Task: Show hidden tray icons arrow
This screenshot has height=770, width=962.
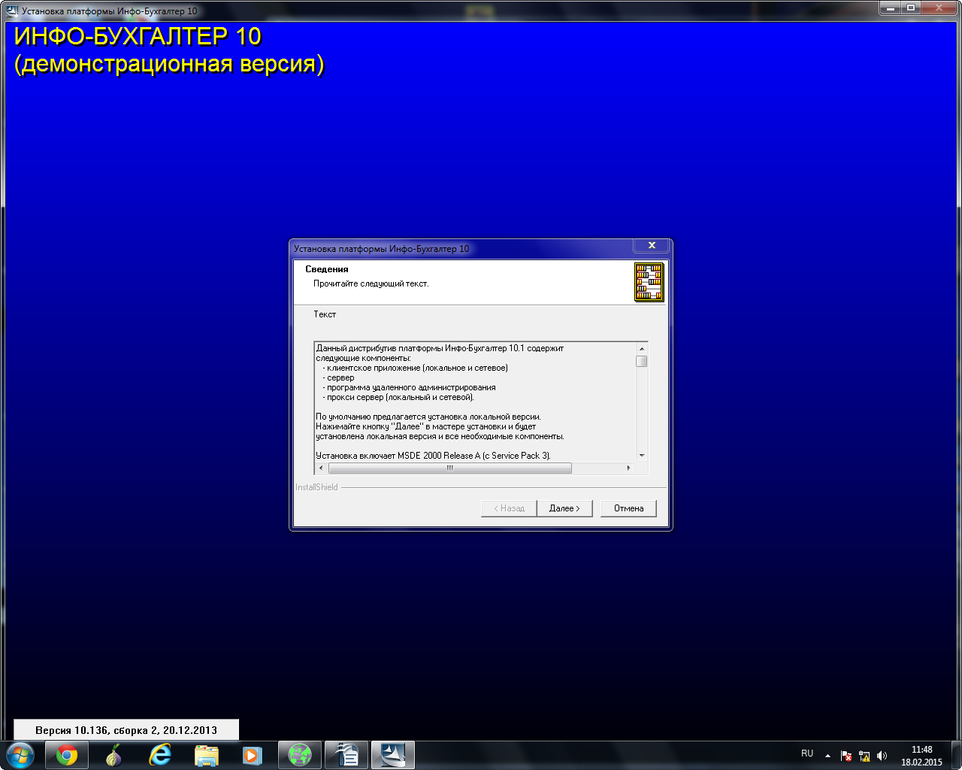Action: click(x=827, y=756)
